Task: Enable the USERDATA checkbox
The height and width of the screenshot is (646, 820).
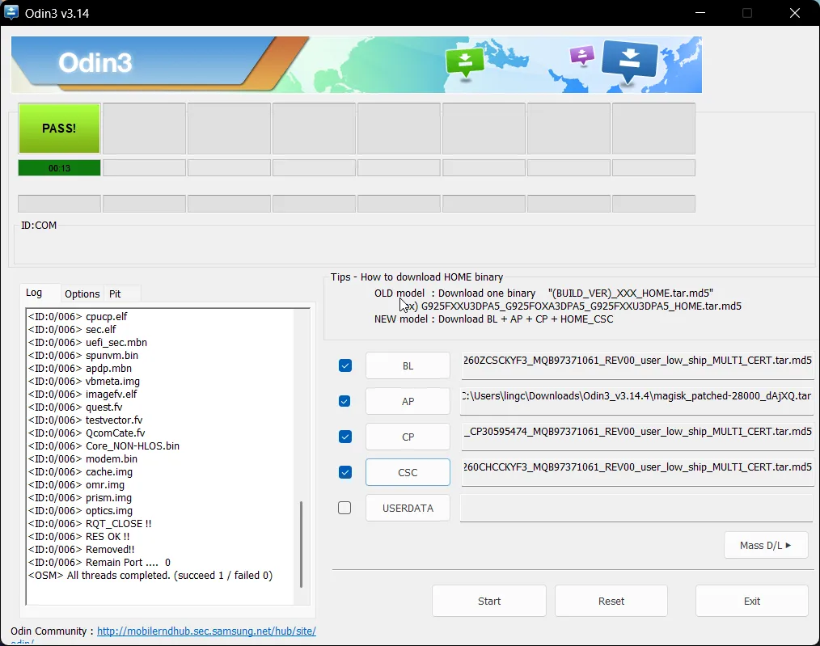Action: pos(345,508)
